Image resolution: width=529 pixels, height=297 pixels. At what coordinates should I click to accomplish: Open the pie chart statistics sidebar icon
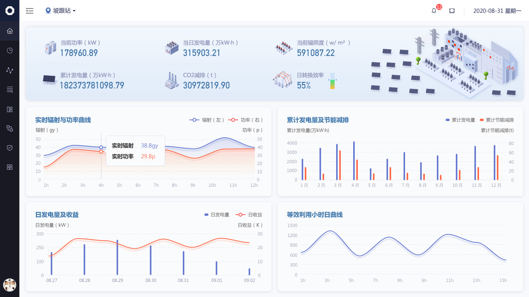10,50
